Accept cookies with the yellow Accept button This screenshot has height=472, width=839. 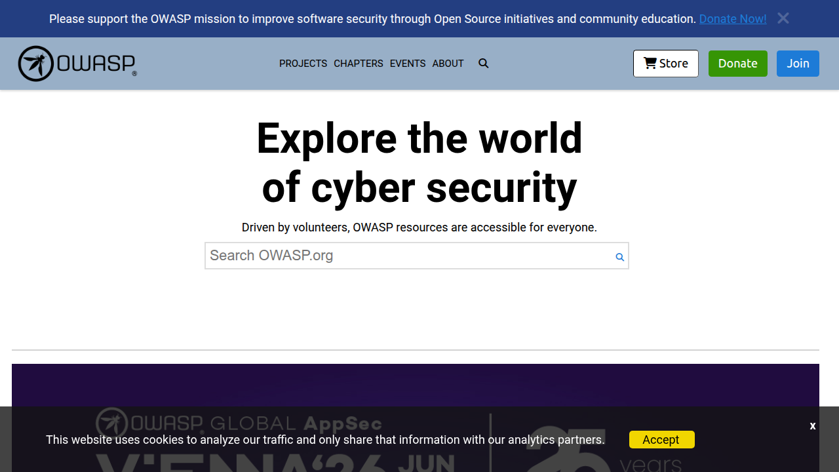pyautogui.click(x=662, y=440)
